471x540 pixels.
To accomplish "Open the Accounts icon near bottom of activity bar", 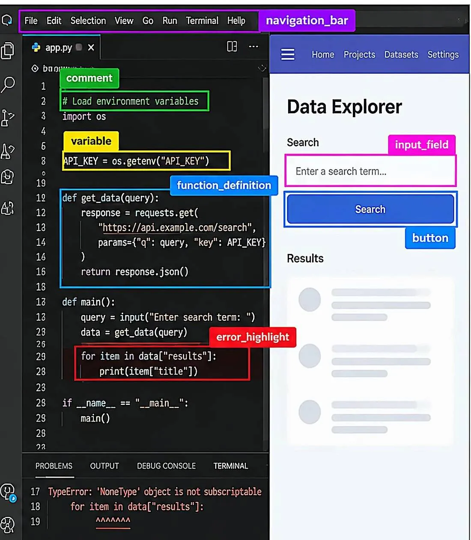I will pos(8,492).
